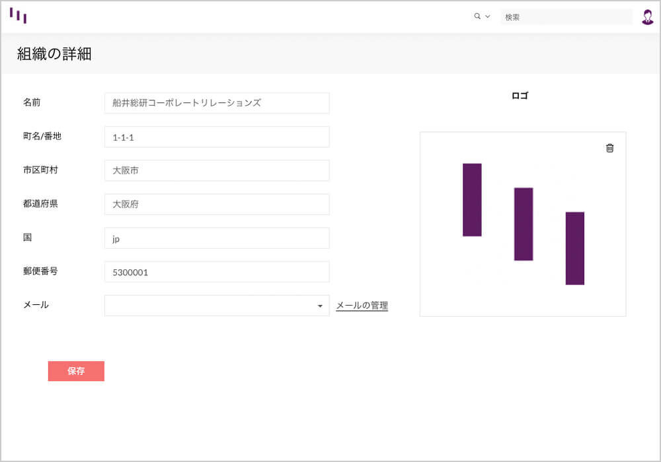The width and height of the screenshot is (661, 462).
Task: Click the uploaded logo image preview
Action: tap(523, 224)
